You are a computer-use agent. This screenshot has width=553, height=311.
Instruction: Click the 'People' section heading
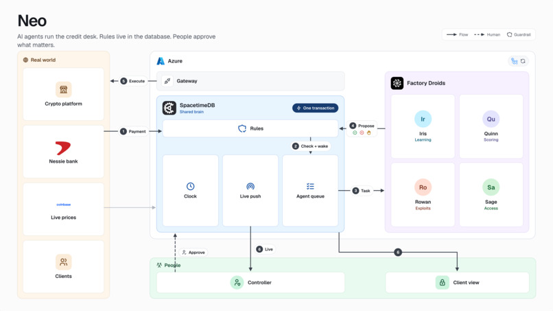tap(172, 265)
